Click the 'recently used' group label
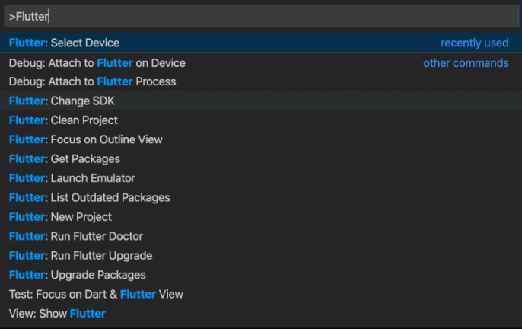522x329 pixels. click(x=475, y=43)
